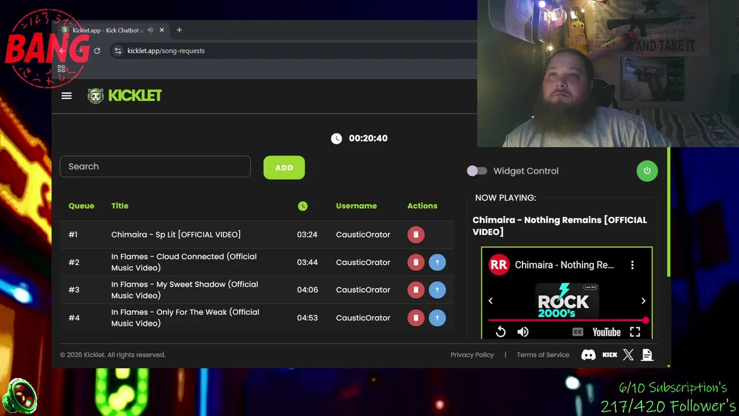
Task: Delete In Flames - Only For The Weak request
Action: point(416,318)
